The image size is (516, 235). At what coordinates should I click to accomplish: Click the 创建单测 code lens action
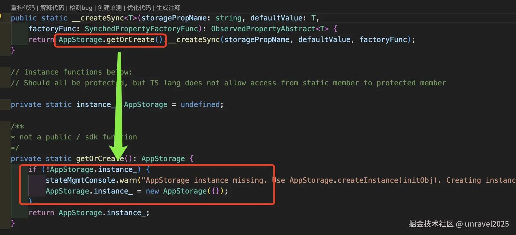[x=110, y=8]
